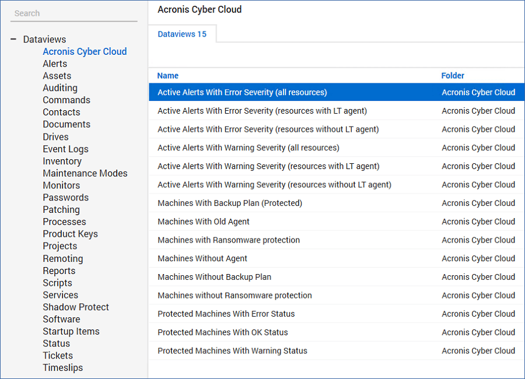Select Auditing in the sidebar tree

click(60, 88)
